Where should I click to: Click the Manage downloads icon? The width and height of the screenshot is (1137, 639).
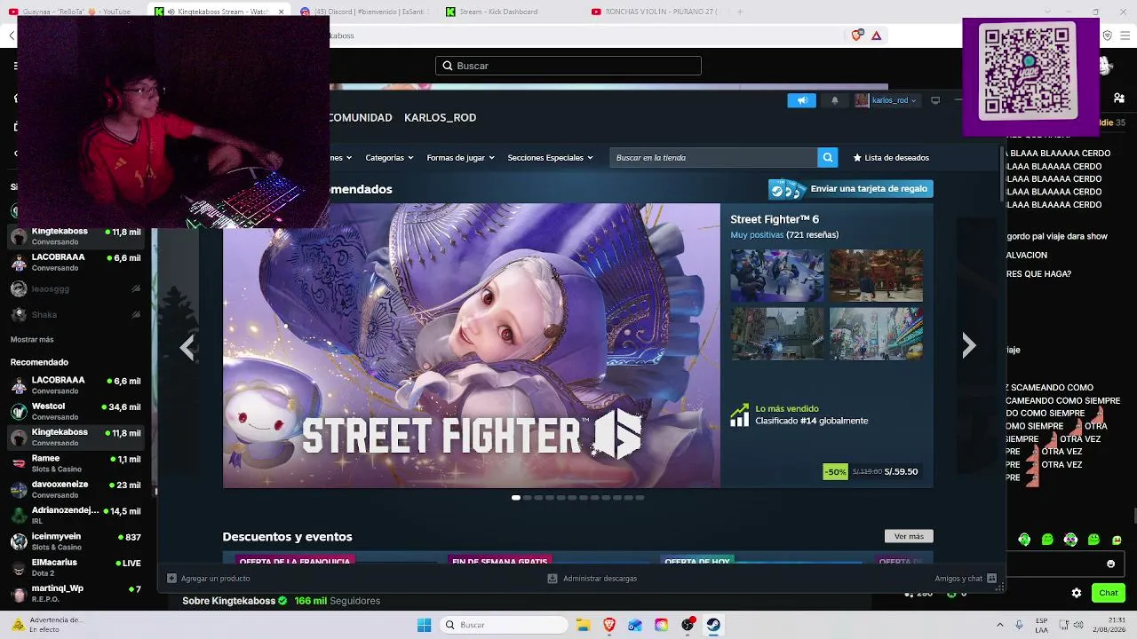(553, 579)
